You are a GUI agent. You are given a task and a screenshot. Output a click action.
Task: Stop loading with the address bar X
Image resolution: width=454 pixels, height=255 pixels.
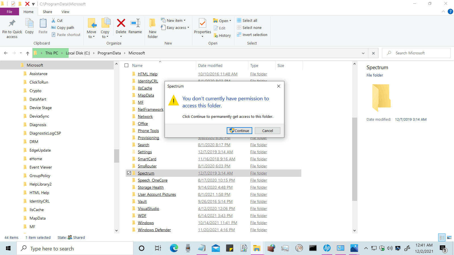373,53
